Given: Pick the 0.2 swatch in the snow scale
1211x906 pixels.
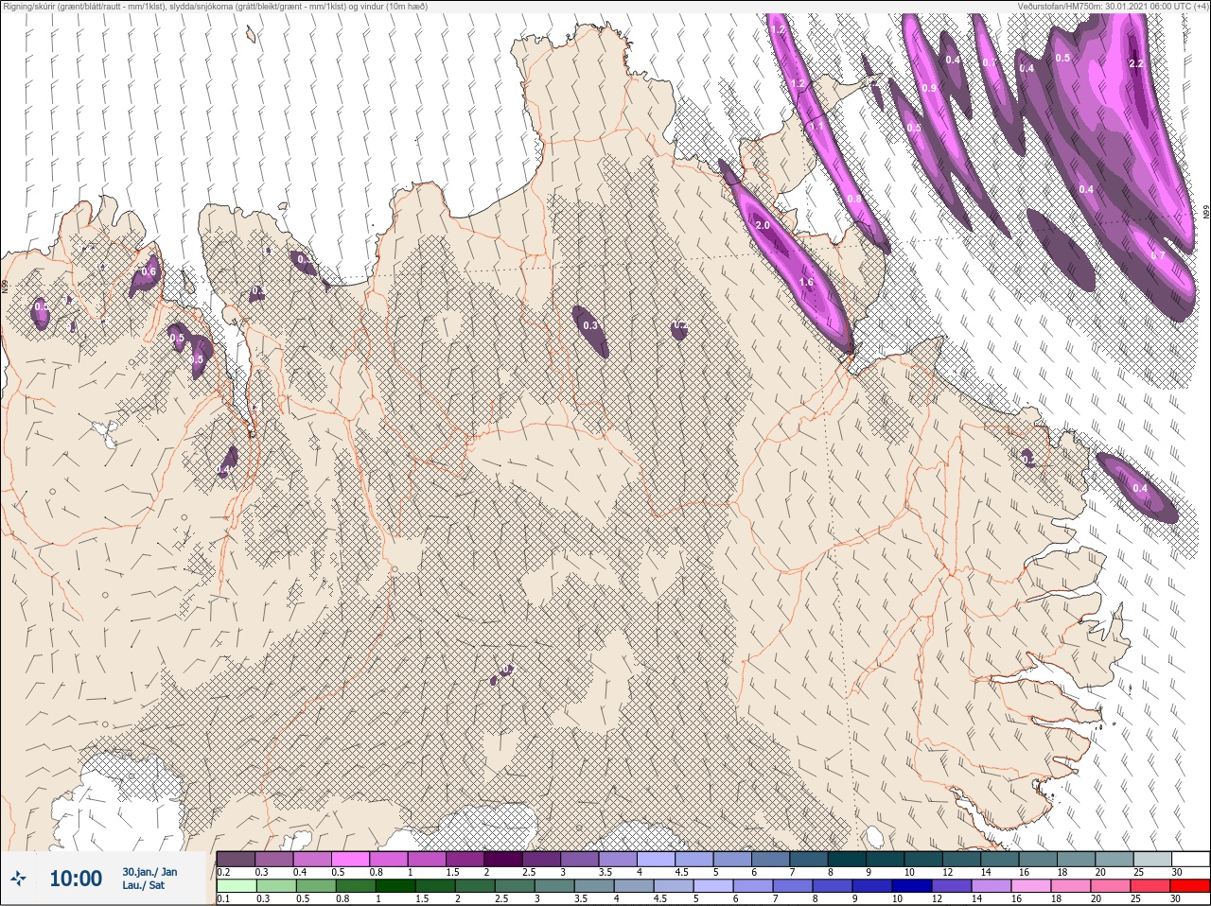Looking at the screenshot, I should [236, 859].
